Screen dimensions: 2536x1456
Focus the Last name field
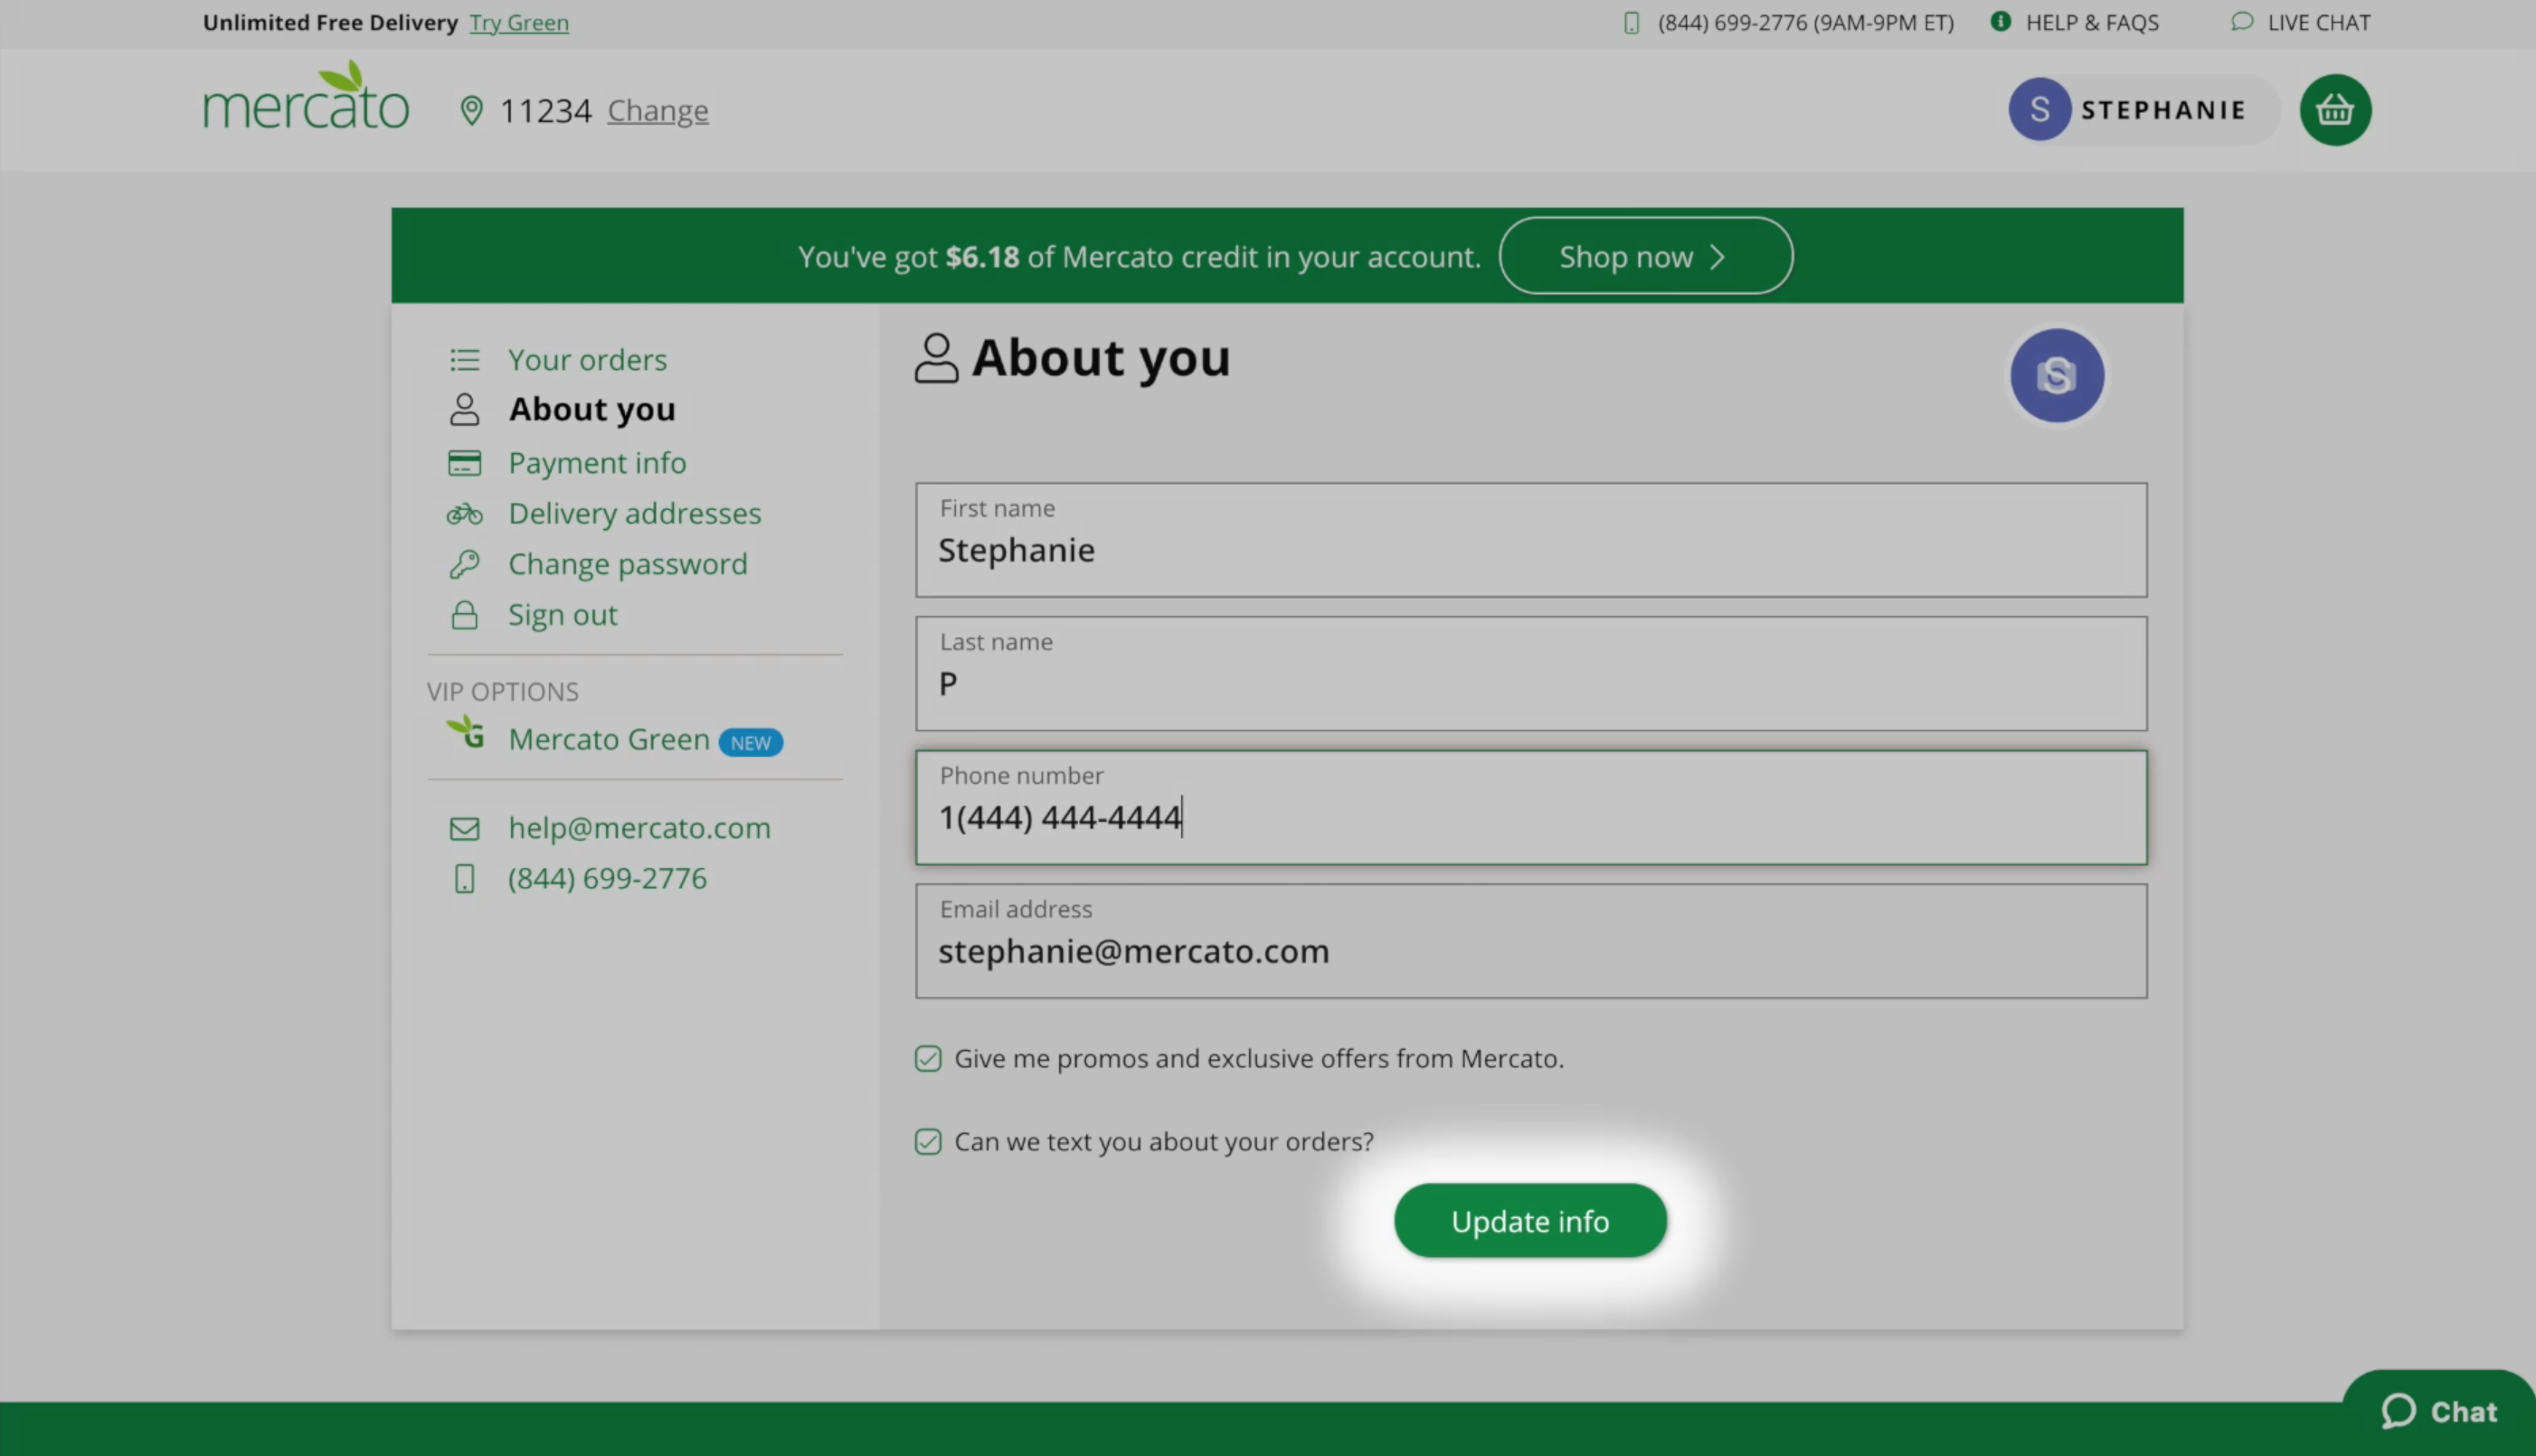pos(1530,673)
